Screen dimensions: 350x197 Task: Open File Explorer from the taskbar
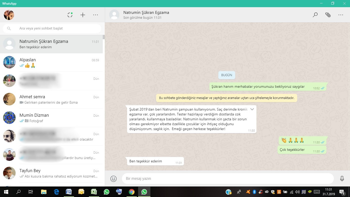tap(44, 192)
